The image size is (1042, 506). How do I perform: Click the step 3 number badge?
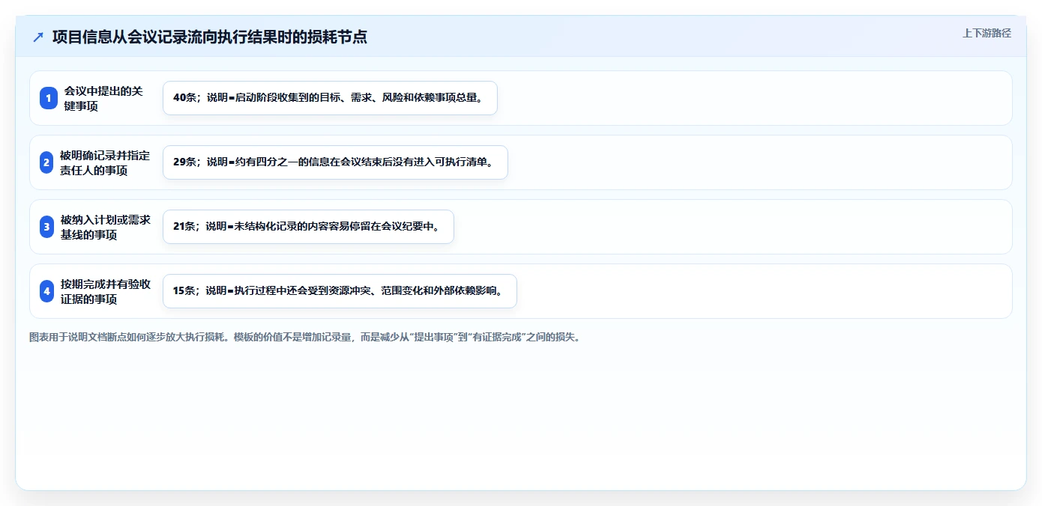click(46, 227)
